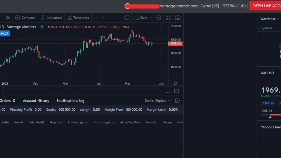The height and width of the screenshot is (158, 281).
Task: Take a chart snapshot with camera icon
Action: (178, 18)
